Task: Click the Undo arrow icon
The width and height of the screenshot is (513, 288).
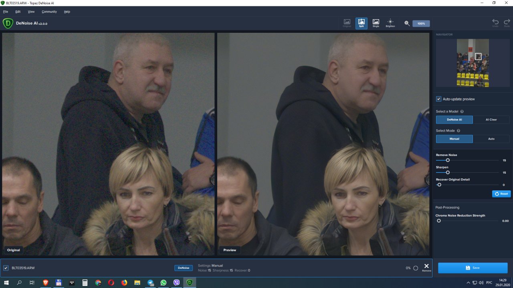Action: 495,23
